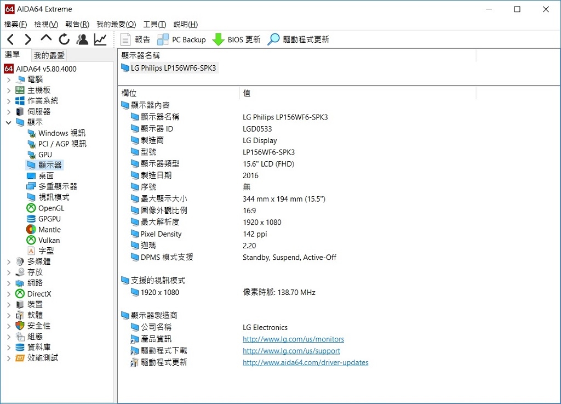This screenshot has width=561, height=404.
Task: Select PCI / AGP 視訊 in the tree
Action: pyautogui.click(x=57, y=144)
